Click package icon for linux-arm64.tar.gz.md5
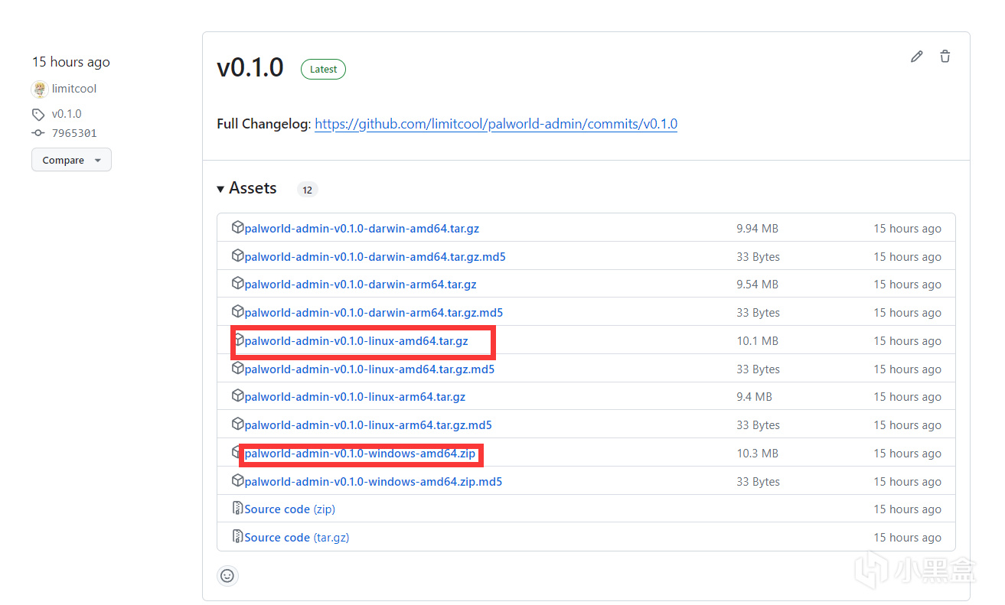 237,424
